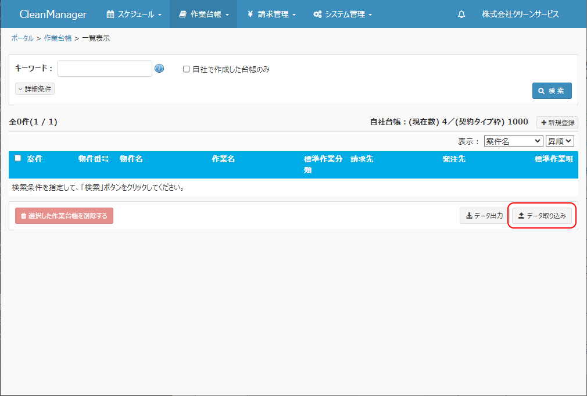Click the データ取り込み import button
587x396 pixels.
pos(542,216)
